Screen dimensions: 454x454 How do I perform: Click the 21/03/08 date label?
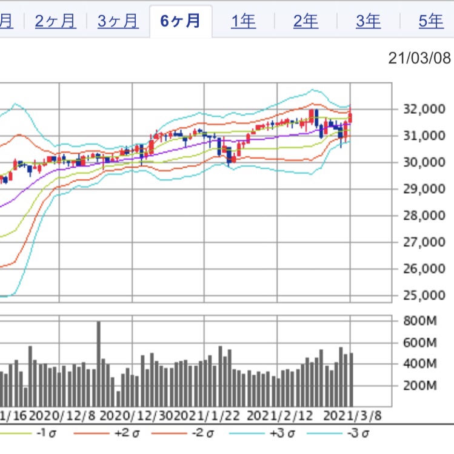(419, 58)
